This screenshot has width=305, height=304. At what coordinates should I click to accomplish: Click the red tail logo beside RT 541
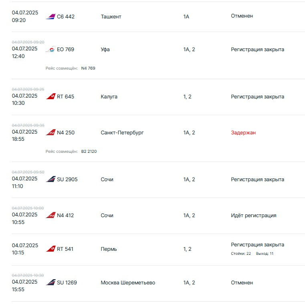(50, 249)
